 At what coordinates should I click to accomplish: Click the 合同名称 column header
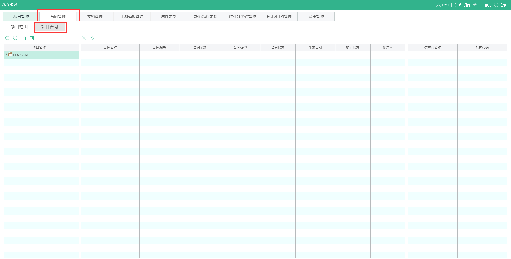pos(110,48)
